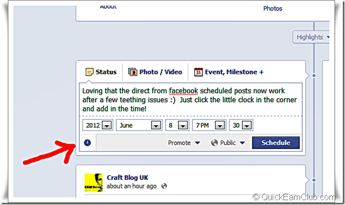The height and width of the screenshot is (205, 345).
Task: Open the minutes dropdown showing 30
Action: pos(241,125)
